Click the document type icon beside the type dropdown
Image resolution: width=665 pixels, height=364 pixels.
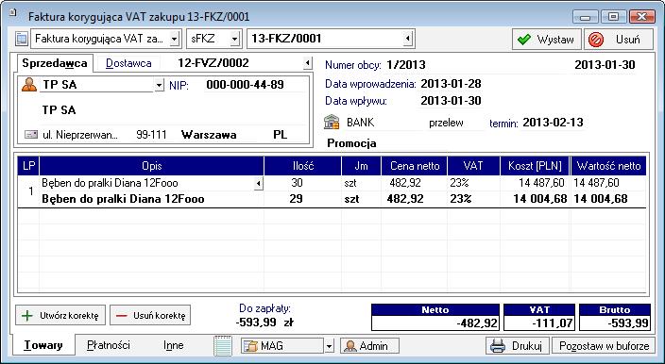click(22, 39)
